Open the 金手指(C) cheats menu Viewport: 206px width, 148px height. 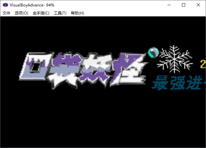pos(41,13)
